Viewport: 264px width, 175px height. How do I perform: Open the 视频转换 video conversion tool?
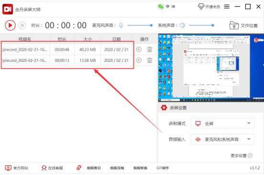pyautogui.click(x=140, y=168)
